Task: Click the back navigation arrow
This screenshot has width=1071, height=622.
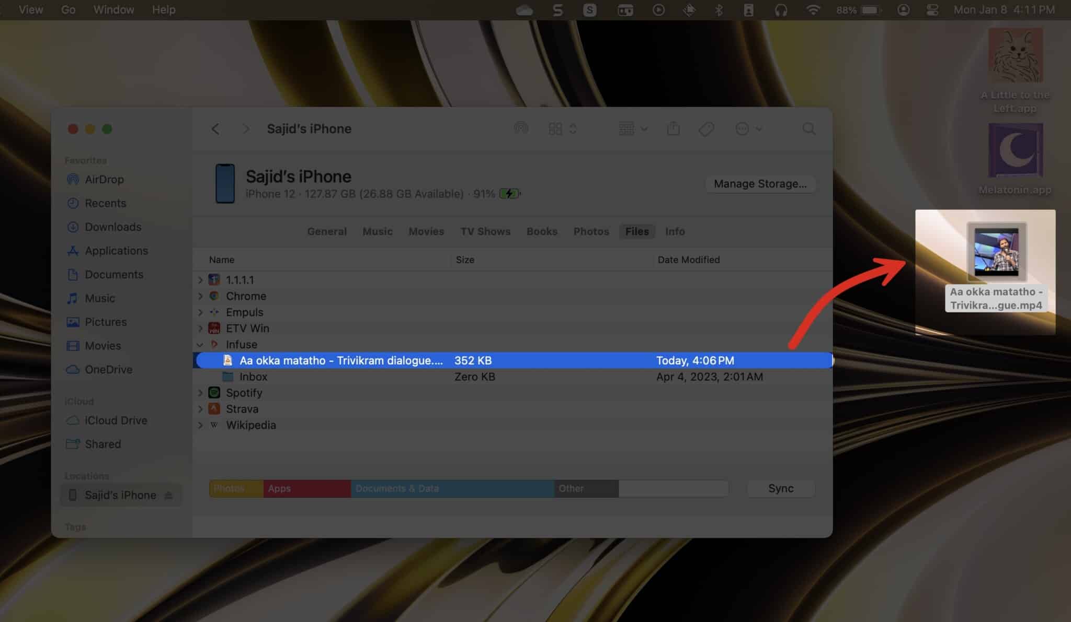Action: (214, 128)
